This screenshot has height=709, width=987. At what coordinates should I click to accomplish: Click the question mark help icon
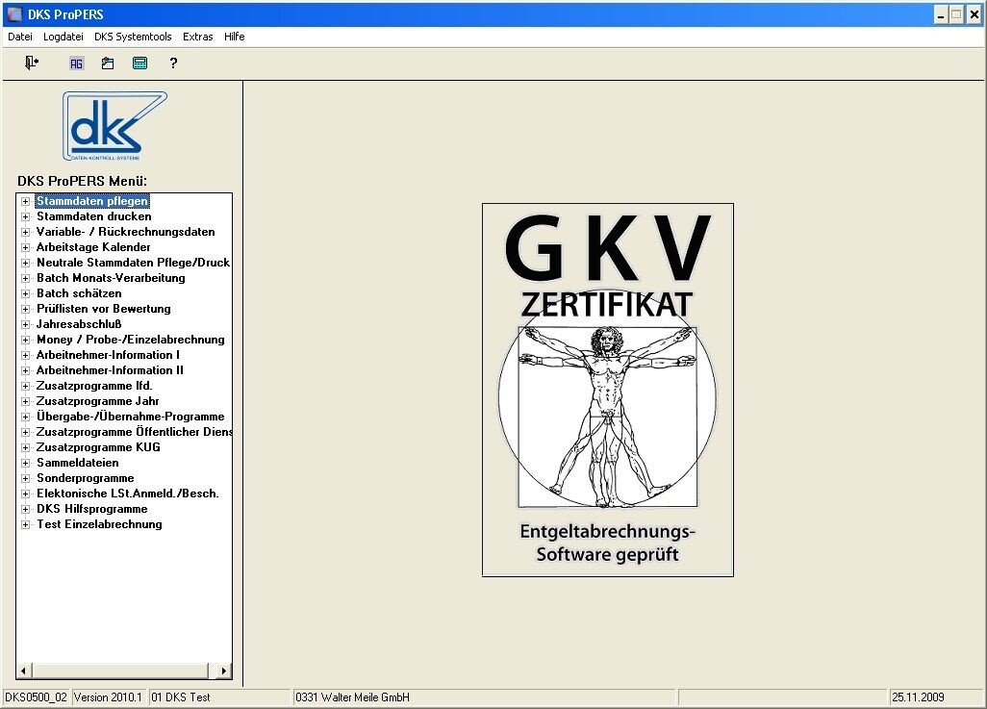(173, 63)
